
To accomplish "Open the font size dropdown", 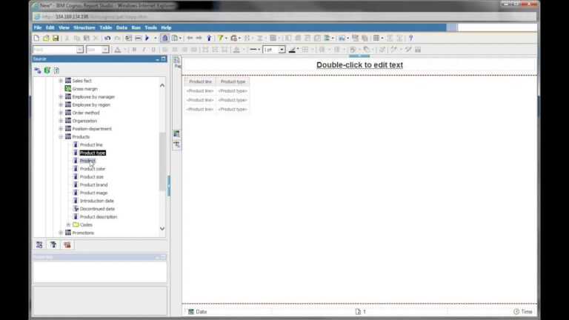I will [x=105, y=50].
